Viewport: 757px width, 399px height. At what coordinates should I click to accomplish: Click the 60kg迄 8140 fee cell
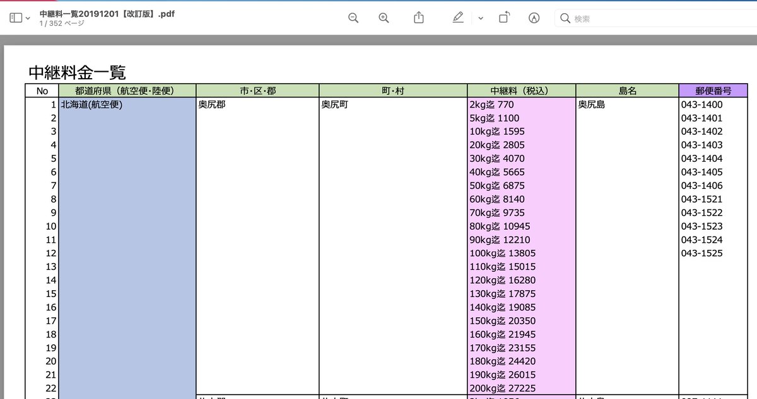point(497,199)
